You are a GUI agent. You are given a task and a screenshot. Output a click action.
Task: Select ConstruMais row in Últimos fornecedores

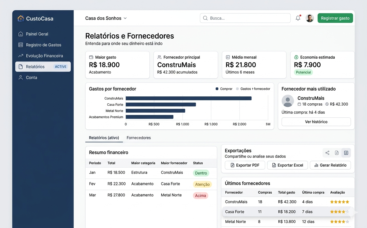click(288, 202)
